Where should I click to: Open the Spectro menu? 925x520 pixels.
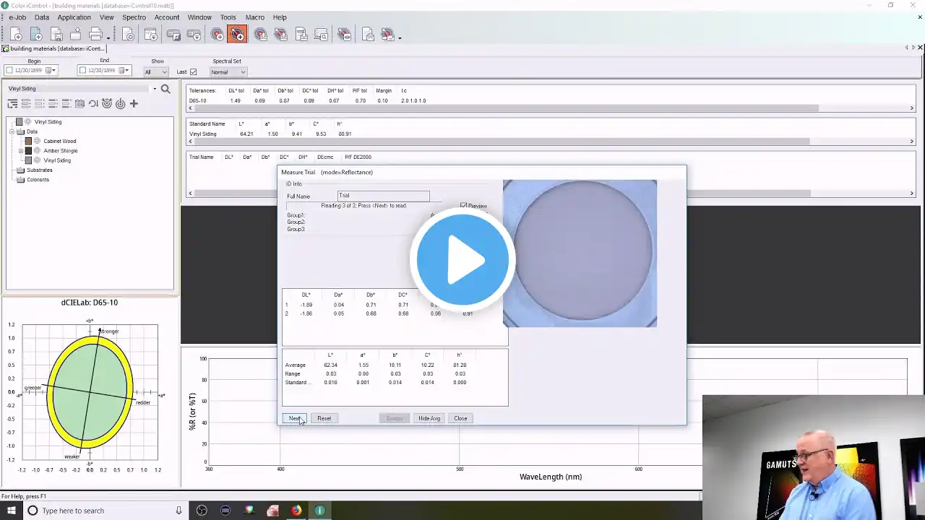tap(134, 17)
